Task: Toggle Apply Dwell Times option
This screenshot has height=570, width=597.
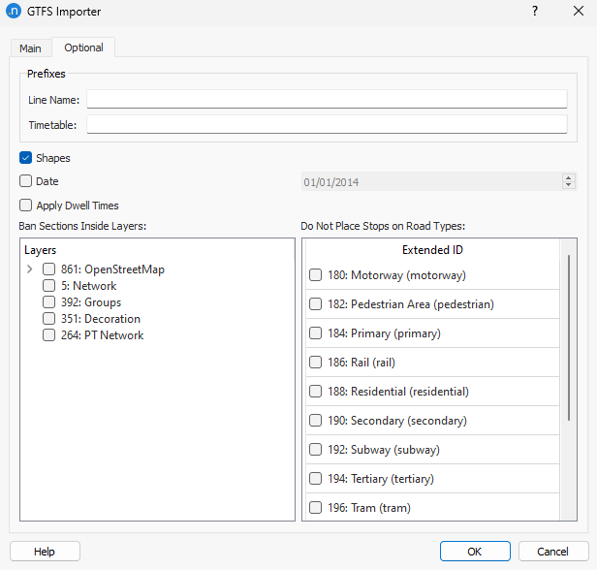Action: [x=26, y=206]
